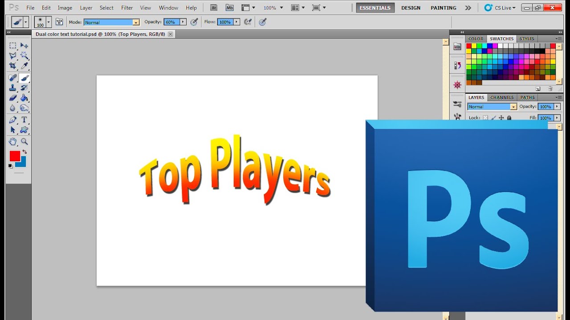Reset default foreground and background colors

point(11,166)
